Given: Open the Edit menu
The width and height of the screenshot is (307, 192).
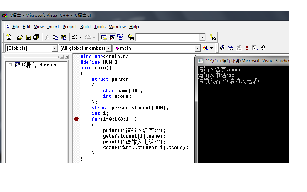Looking at the screenshot, I should (26, 27).
